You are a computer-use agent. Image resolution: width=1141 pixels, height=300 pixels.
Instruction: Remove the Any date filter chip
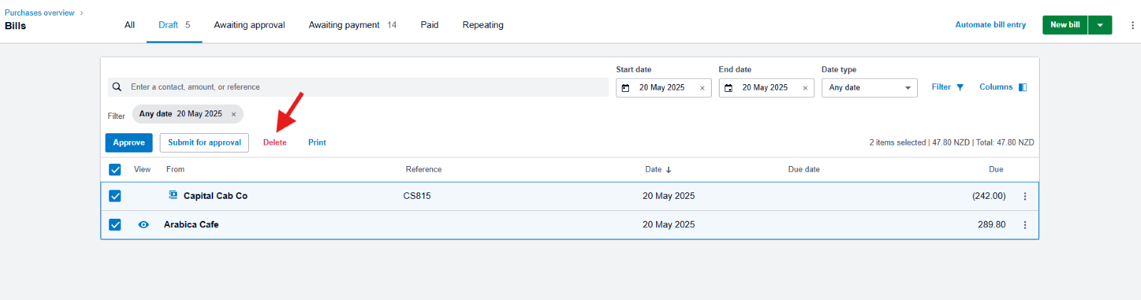tap(233, 114)
